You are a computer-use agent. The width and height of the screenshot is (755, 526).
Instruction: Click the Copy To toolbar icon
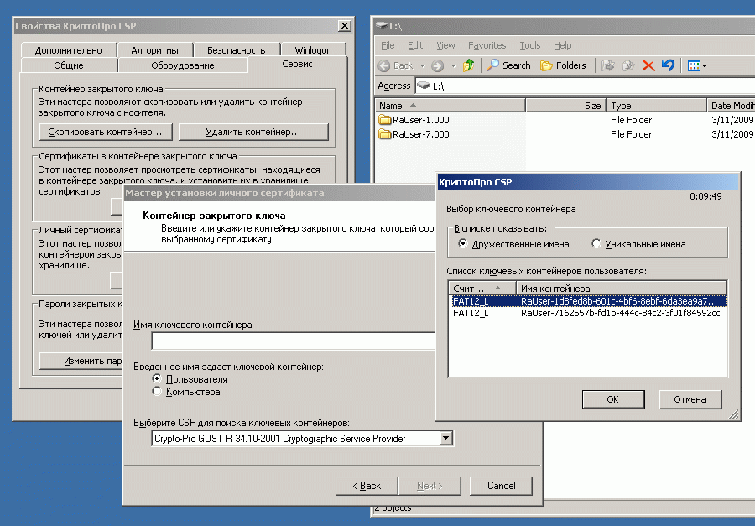pyautogui.click(x=628, y=65)
